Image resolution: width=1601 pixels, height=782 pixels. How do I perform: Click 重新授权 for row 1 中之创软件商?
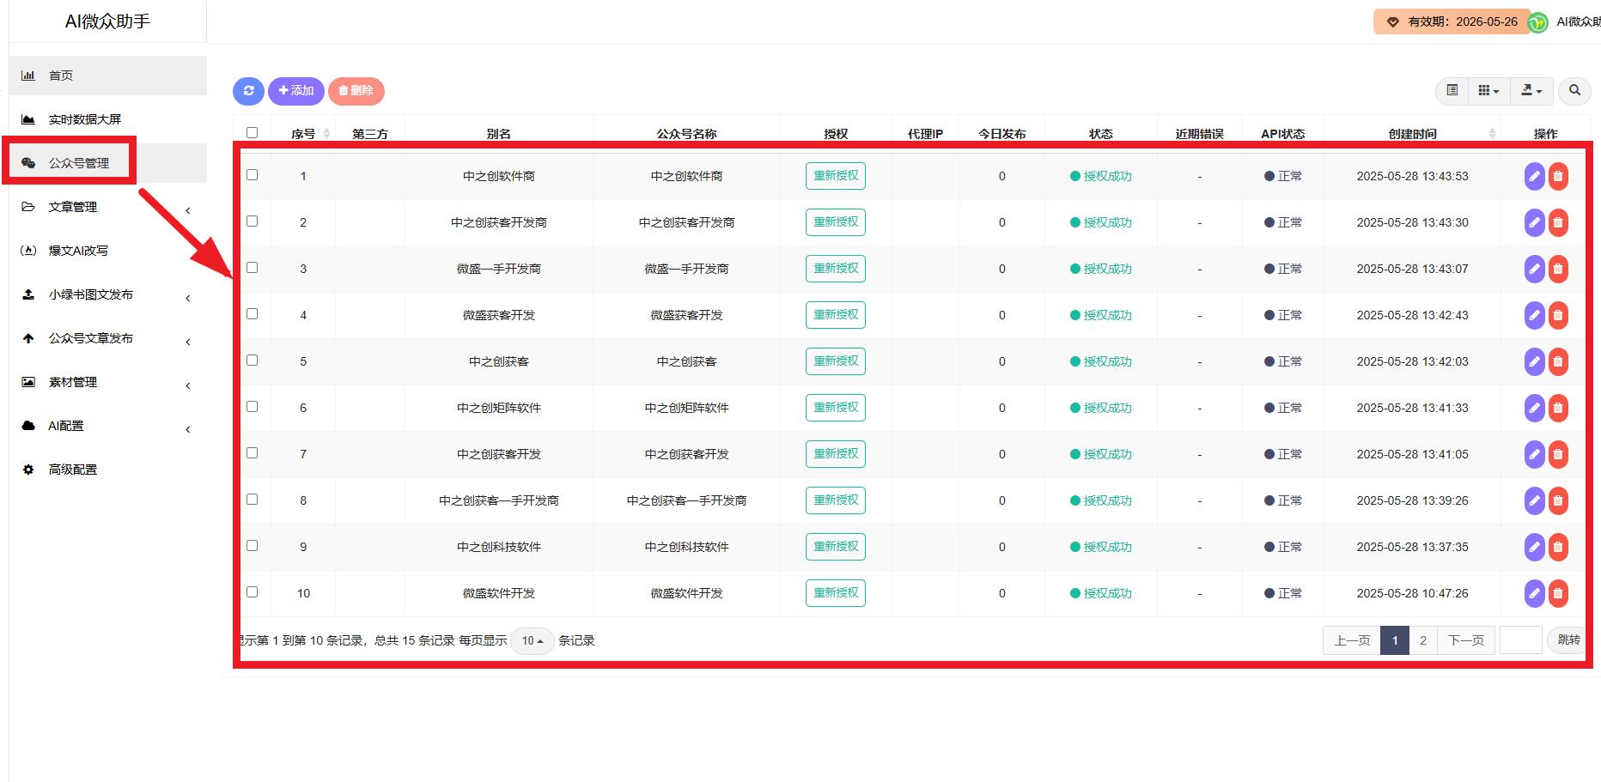pyautogui.click(x=836, y=176)
